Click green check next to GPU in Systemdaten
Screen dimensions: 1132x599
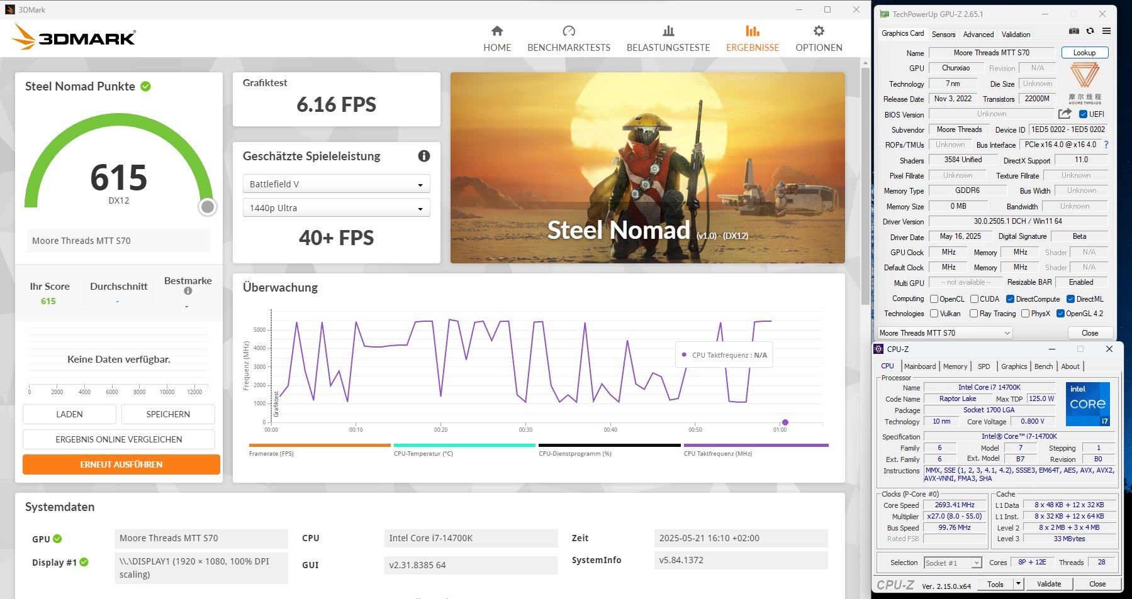(x=57, y=539)
